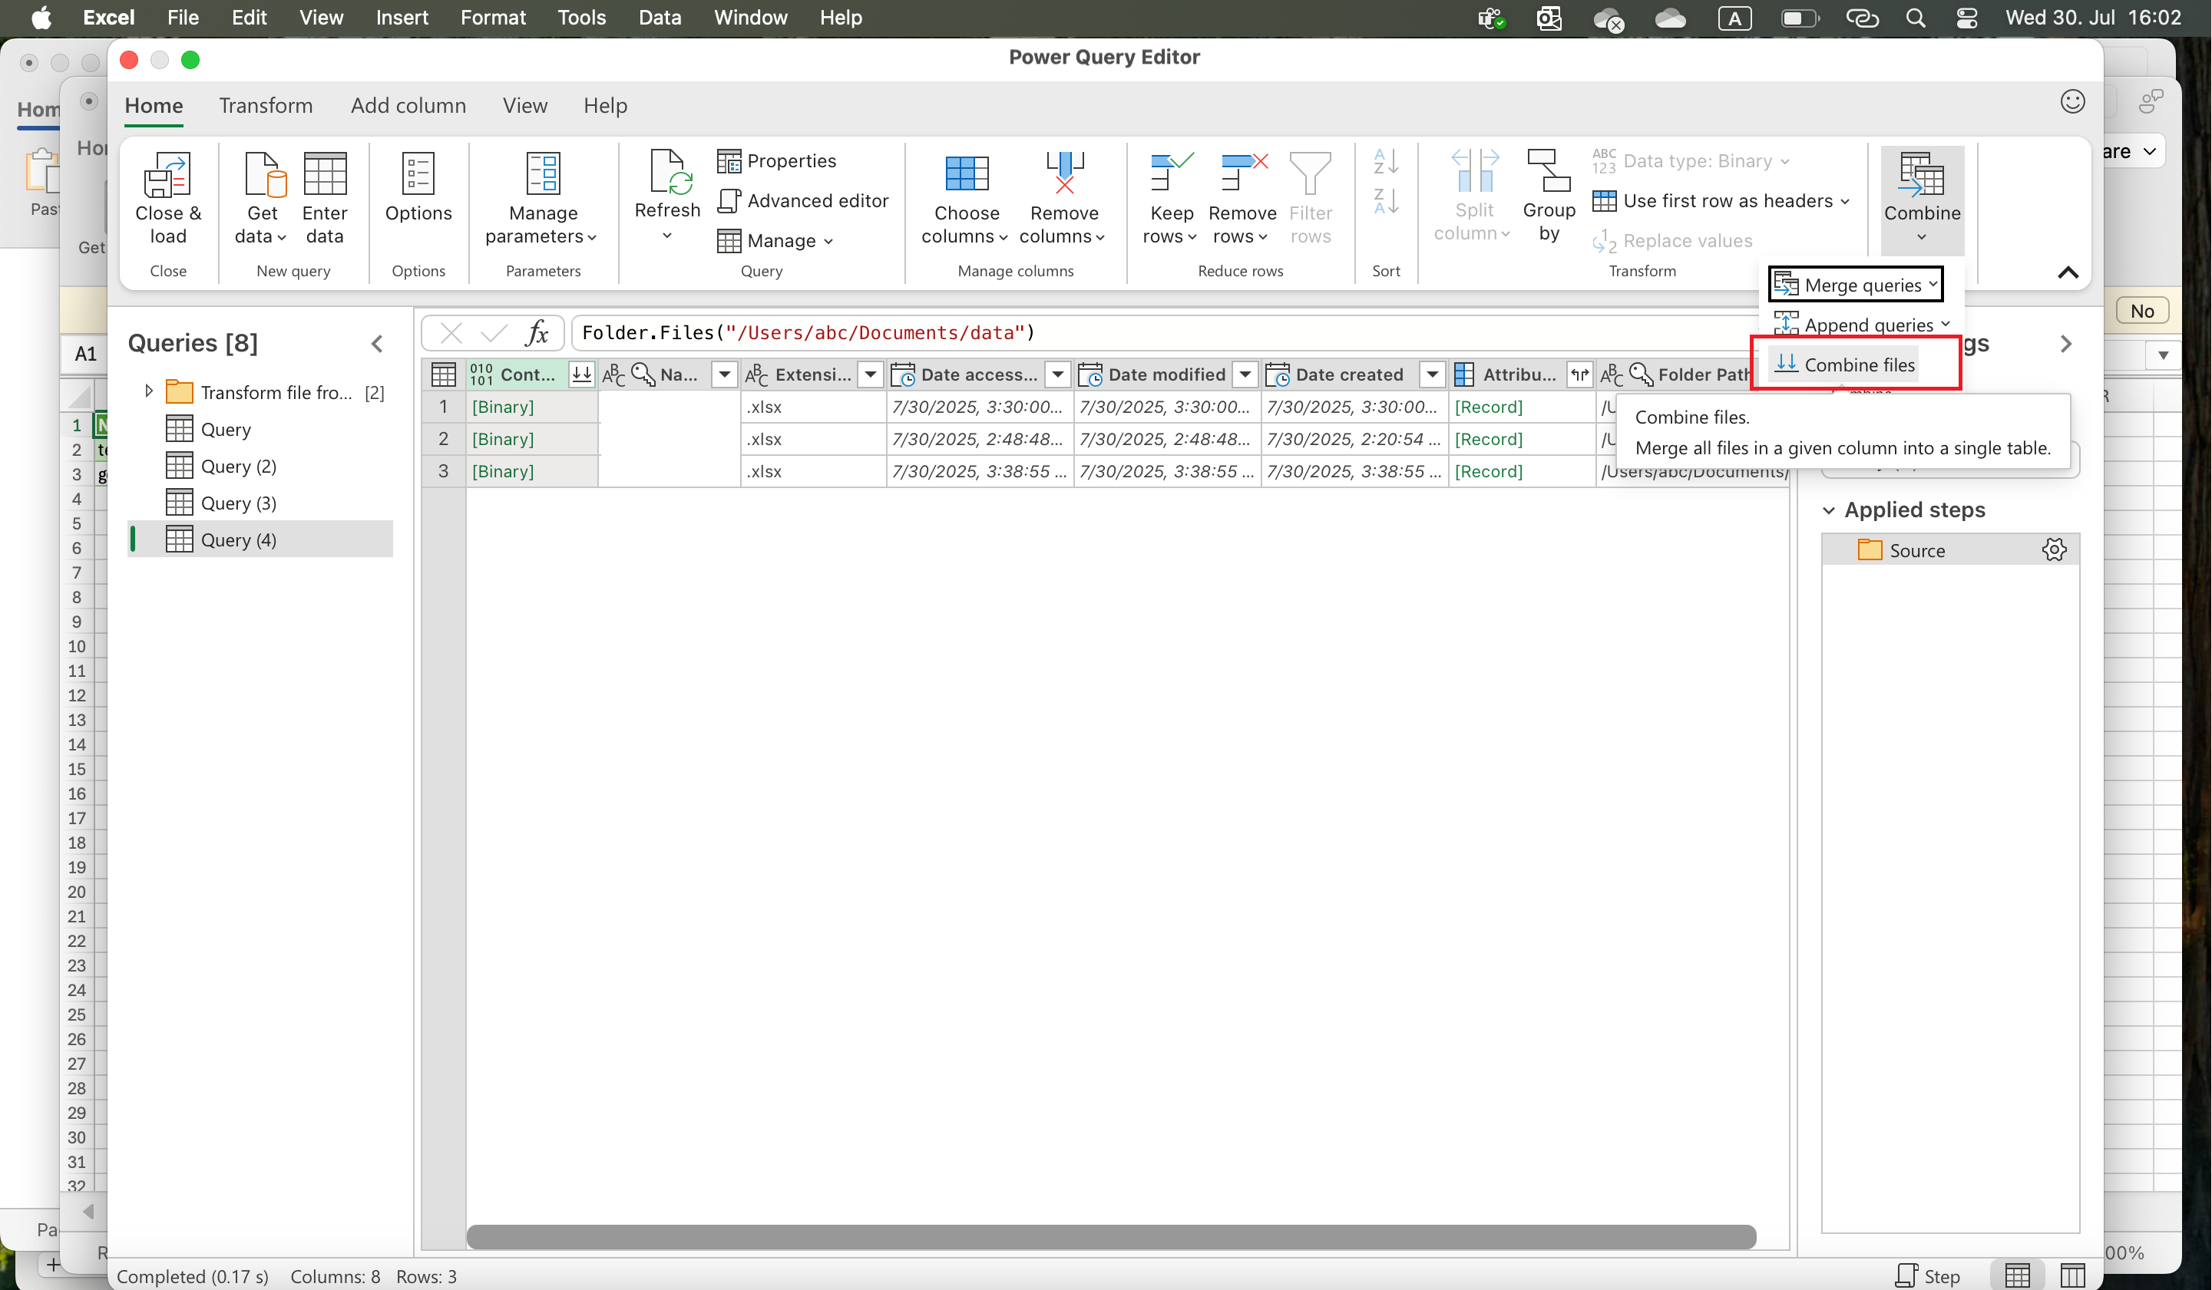Screen dimensions: 2212x1290
Task: Open the Advanced editor
Action: (x=803, y=201)
